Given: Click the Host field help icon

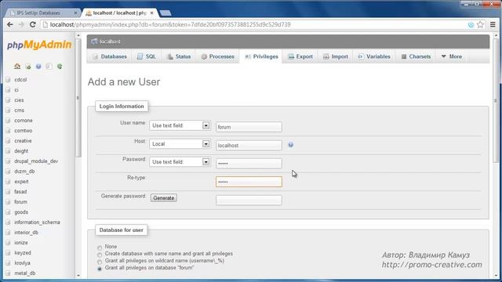Looking at the screenshot, I should [x=291, y=145].
